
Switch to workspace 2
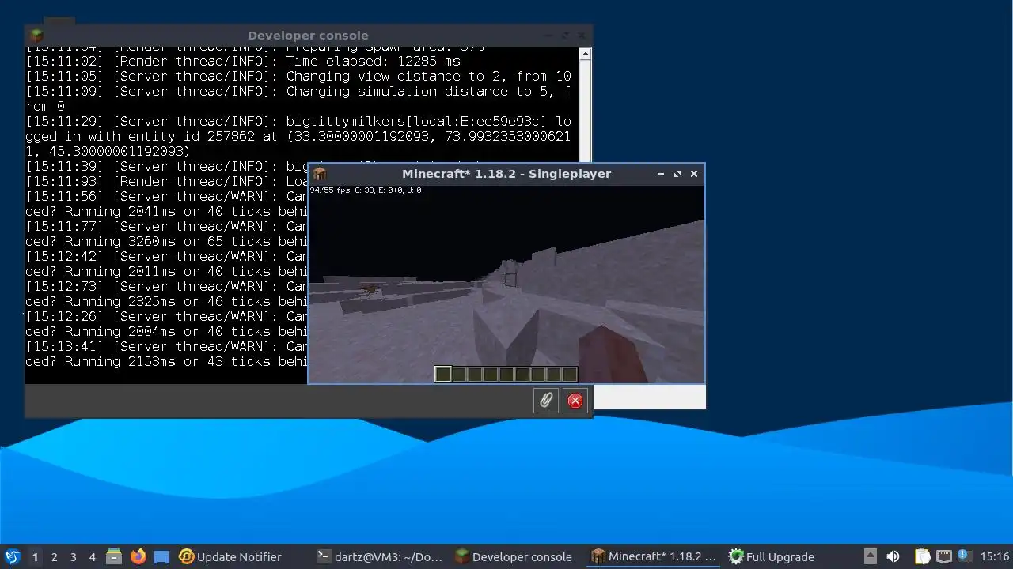(x=54, y=556)
